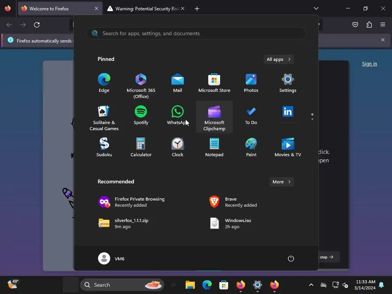Screen dimensions: 392x294
Task: Open Settings from pinned apps
Action: pyautogui.click(x=288, y=83)
